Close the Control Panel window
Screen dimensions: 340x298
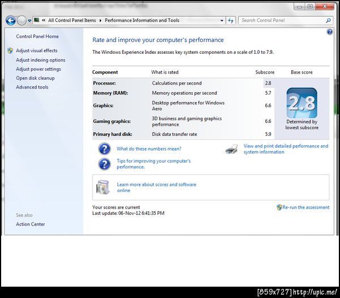325,7
